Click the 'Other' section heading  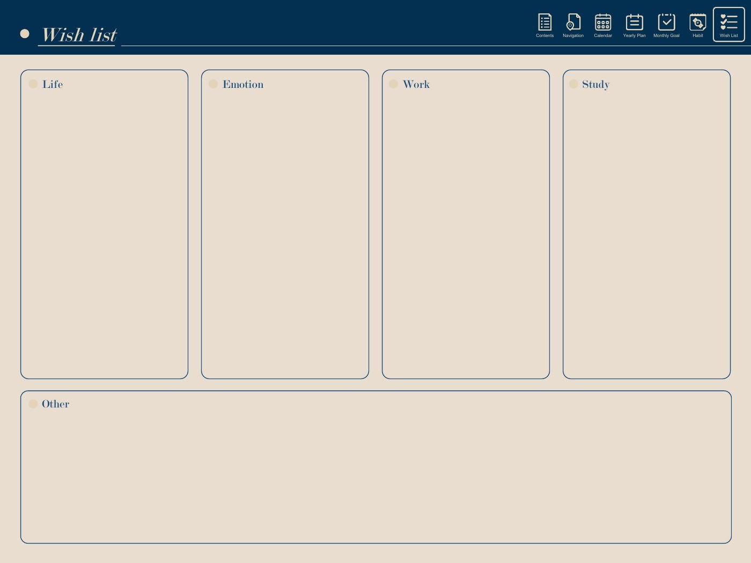pos(56,404)
